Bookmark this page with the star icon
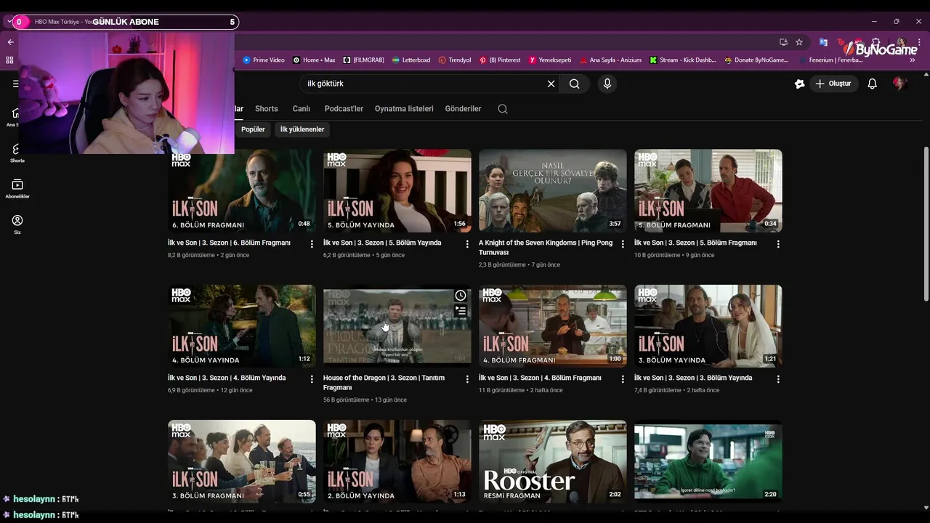 coord(799,42)
